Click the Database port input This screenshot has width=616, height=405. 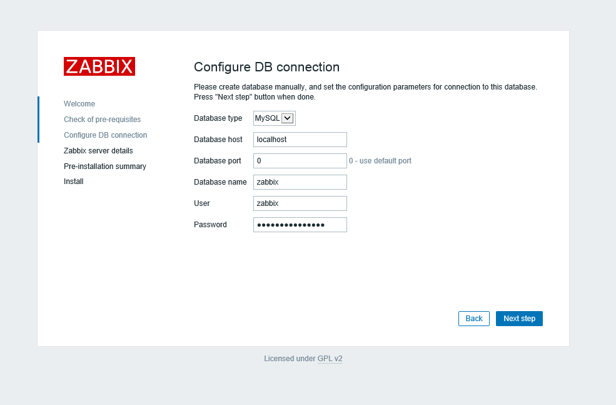300,161
